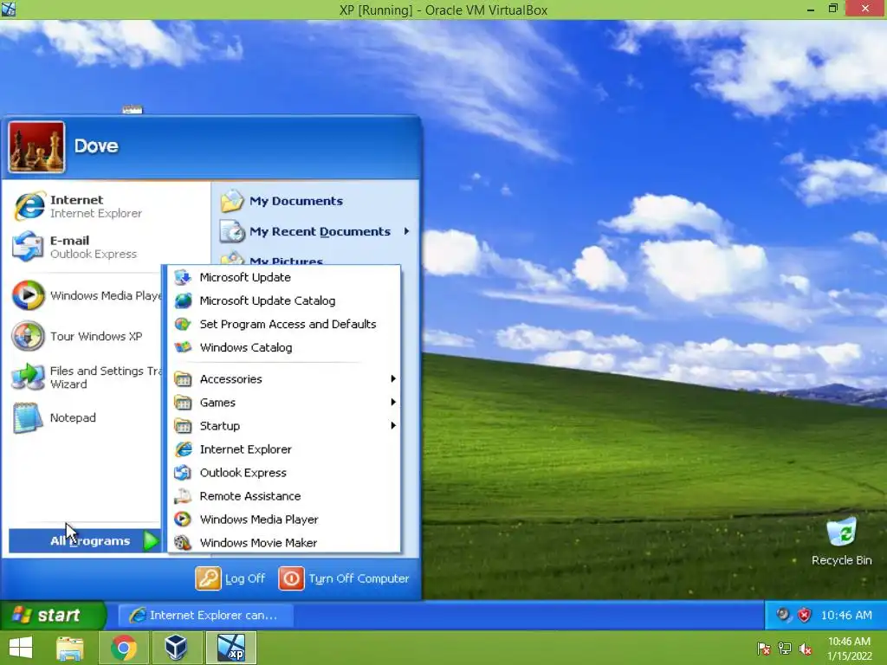Click Turn Off Computer text label
The image size is (887, 665).
point(359,578)
